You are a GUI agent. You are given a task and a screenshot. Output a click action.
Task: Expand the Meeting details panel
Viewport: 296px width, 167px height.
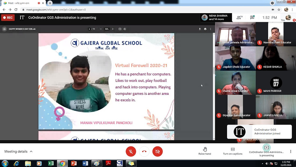18,151
